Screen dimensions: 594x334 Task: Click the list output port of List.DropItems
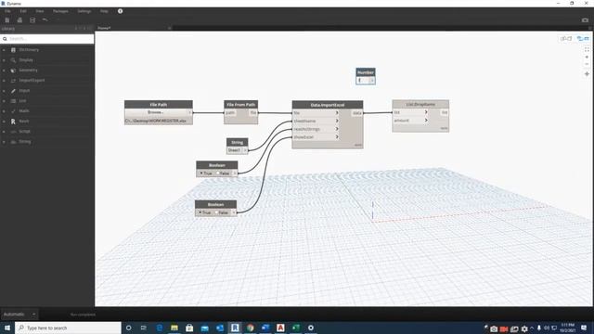pos(445,112)
